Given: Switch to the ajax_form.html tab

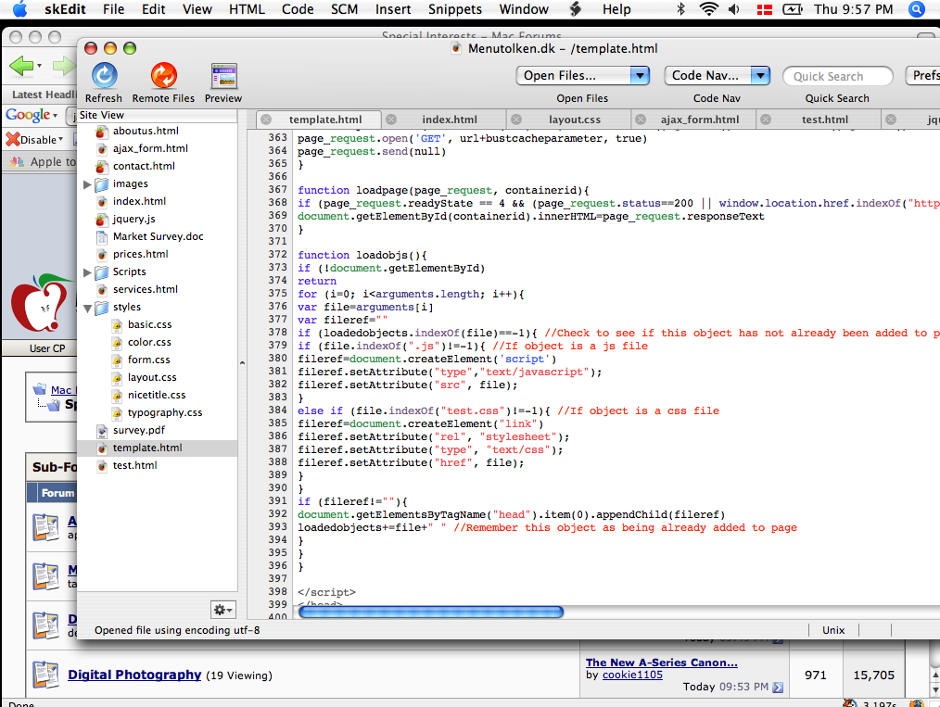Looking at the screenshot, I should (x=699, y=120).
